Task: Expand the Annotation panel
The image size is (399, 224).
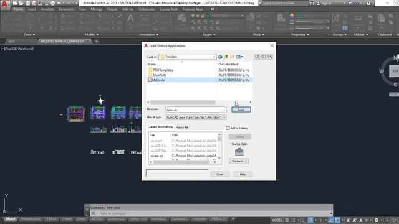Action: [148, 35]
